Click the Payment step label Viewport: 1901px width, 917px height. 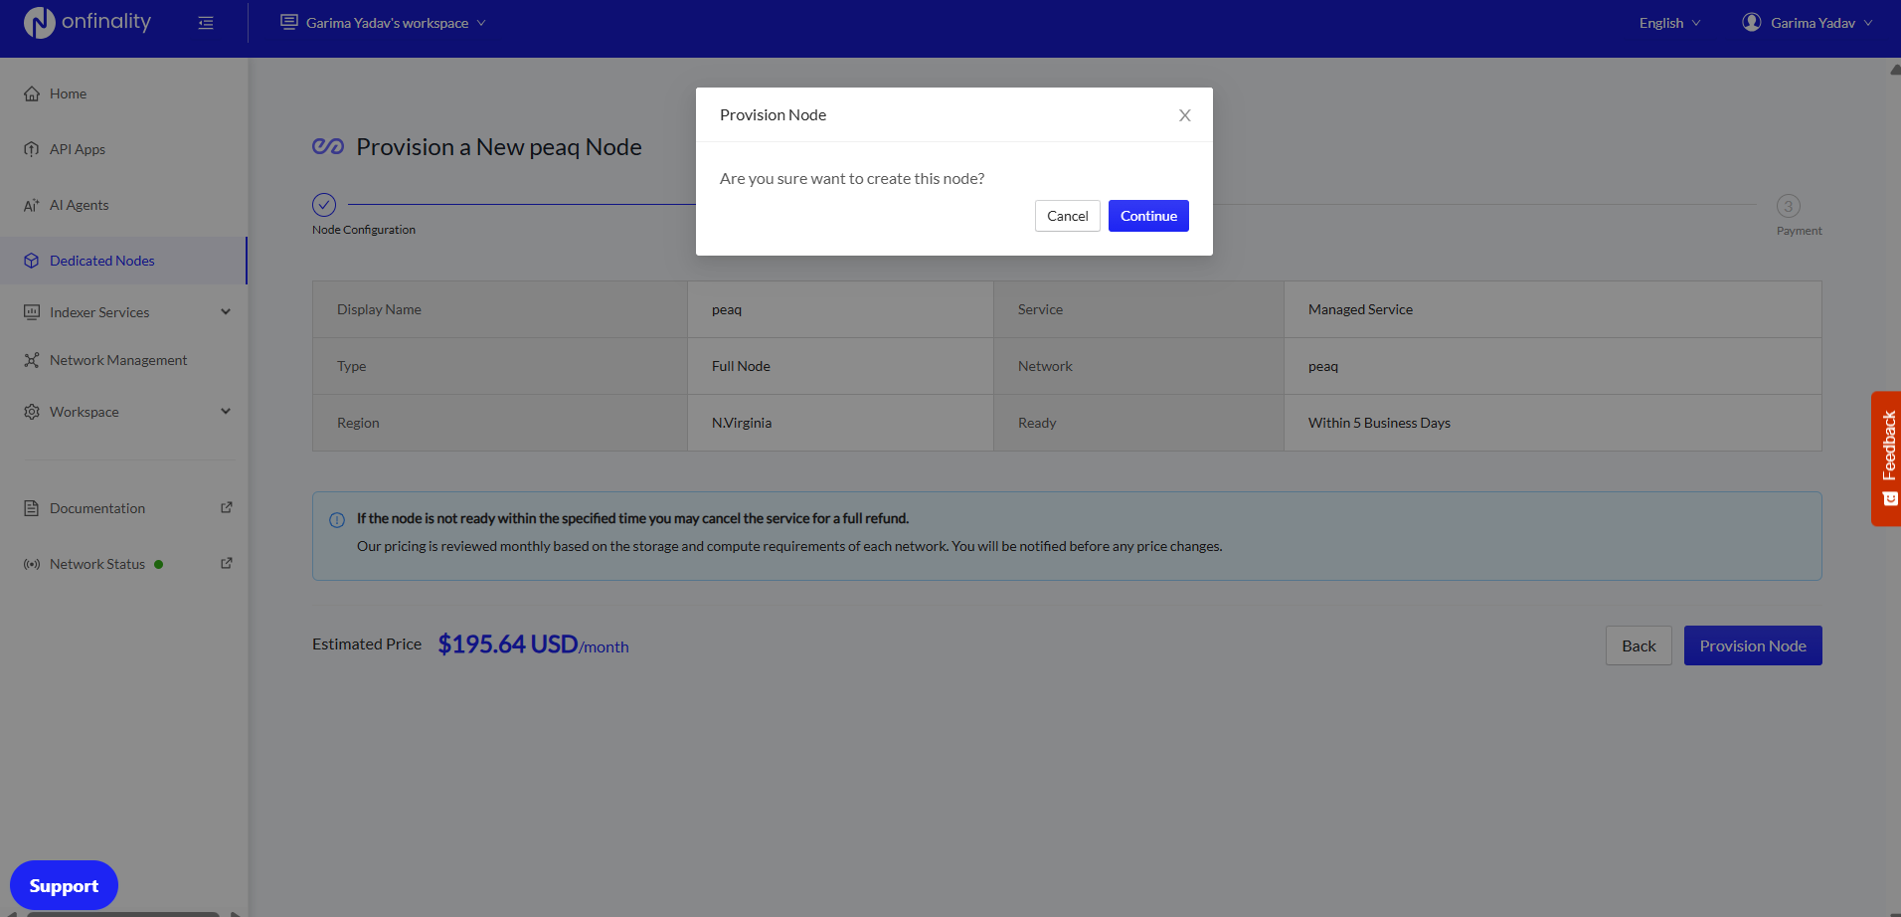tap(1800, 231)
